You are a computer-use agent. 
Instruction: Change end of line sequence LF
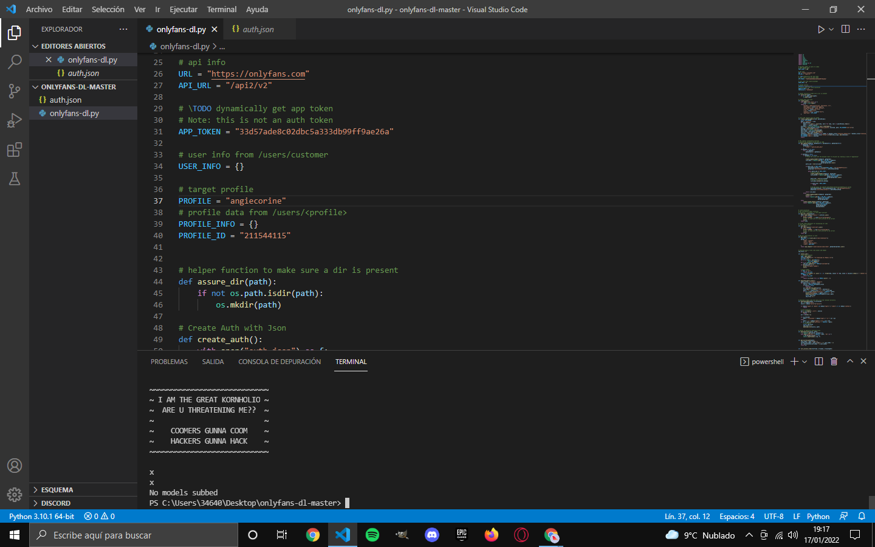[x=797, y=516]
